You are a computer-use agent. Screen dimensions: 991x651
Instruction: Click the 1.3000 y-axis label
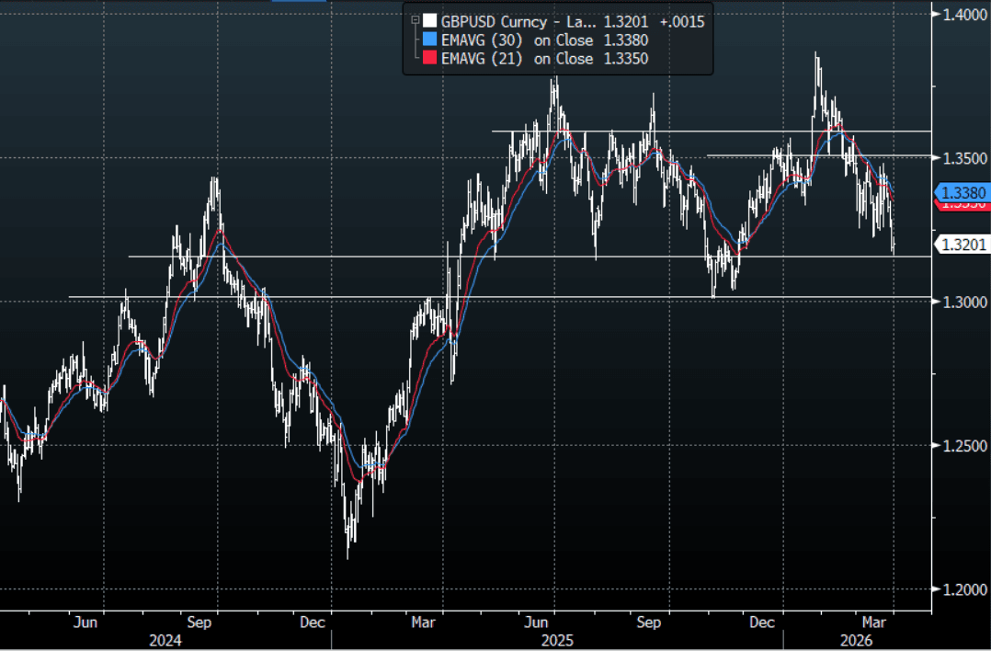pyautogui.click(x=961, y=303)
